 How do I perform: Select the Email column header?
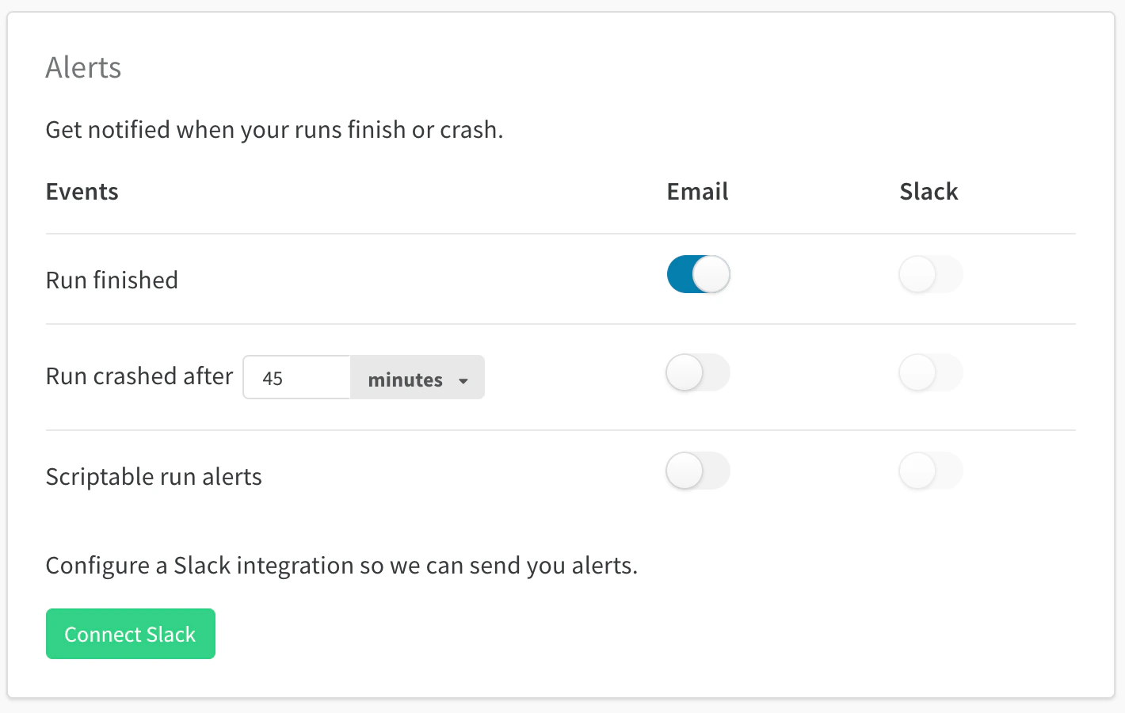696,191
